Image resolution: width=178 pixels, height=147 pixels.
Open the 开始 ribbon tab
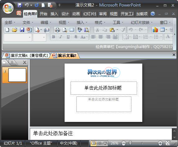click(x=43, y=14)
